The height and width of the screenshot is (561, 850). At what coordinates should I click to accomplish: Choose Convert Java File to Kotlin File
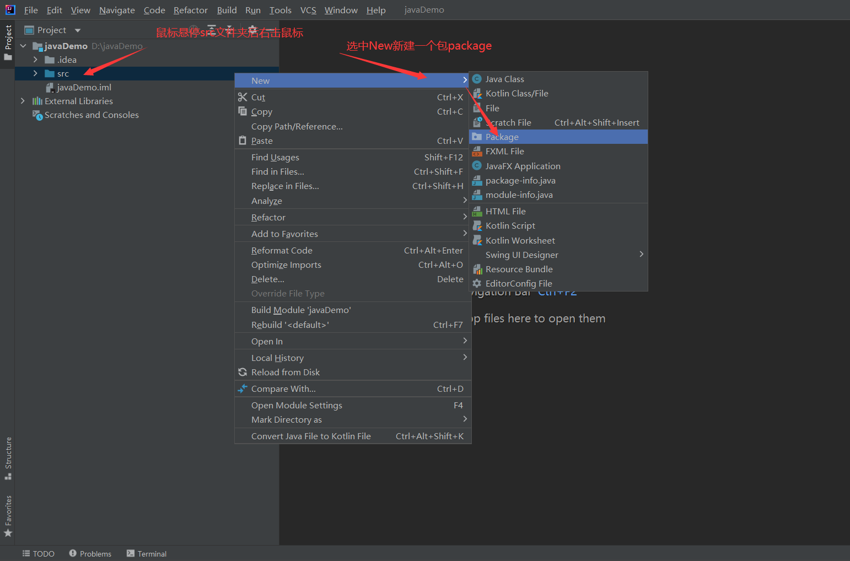pos(353,436)
